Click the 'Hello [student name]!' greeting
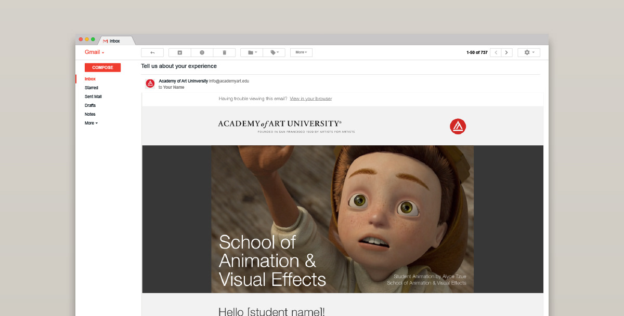This screenshot has width=624, height=316. click(271, 311)
